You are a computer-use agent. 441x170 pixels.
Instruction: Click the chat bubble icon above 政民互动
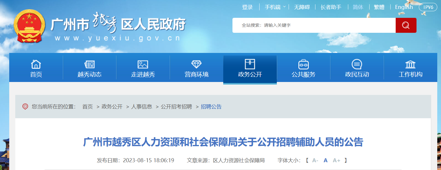(x=357, y=64)
